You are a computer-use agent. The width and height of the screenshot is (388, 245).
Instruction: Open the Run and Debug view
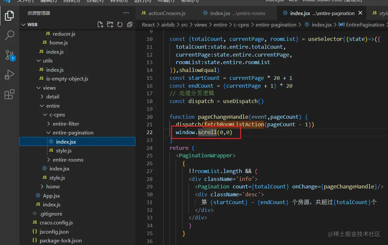[9, 75]
